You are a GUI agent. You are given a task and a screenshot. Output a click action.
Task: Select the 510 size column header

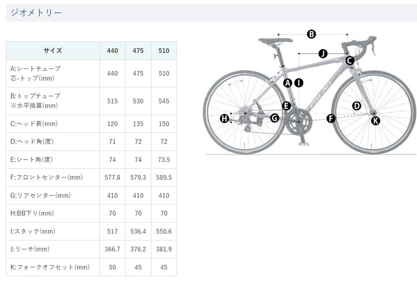[164, 50]
